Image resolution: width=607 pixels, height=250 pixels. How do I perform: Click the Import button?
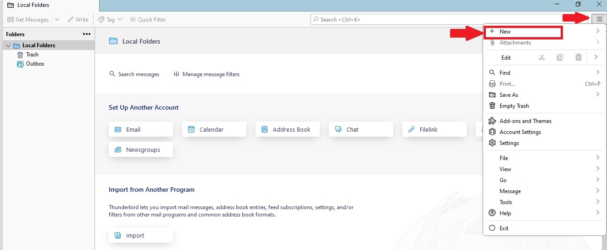tap(141, 235)
